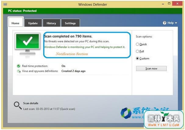Open the Settings tab
This screenshot has height=130, width=185.
point(70,23)
